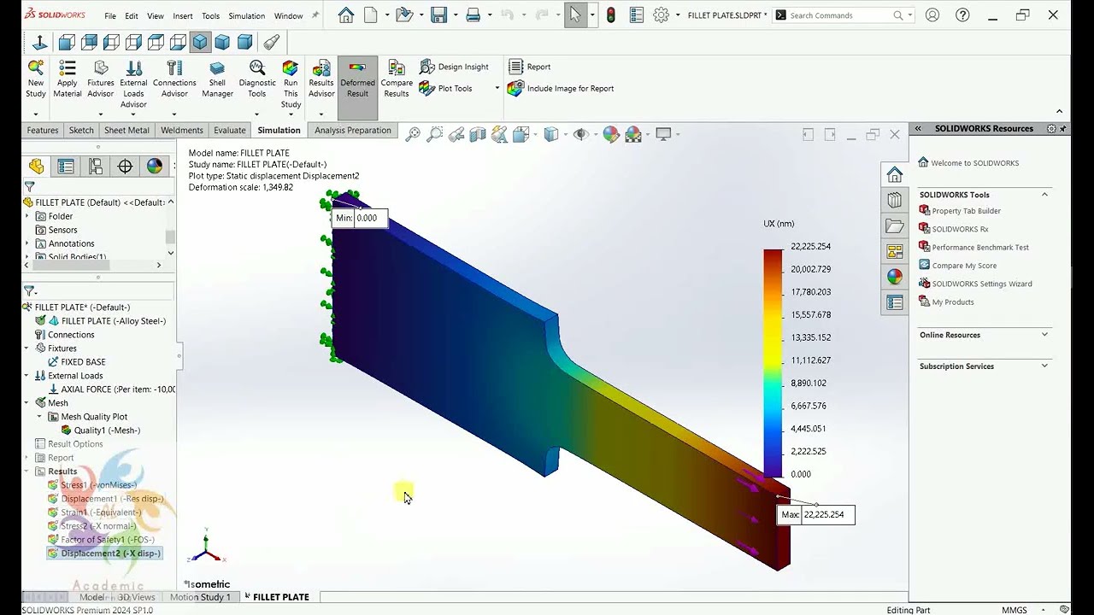
Task: Collapse the Fixtures tree node
Action: tap(26, 348)
